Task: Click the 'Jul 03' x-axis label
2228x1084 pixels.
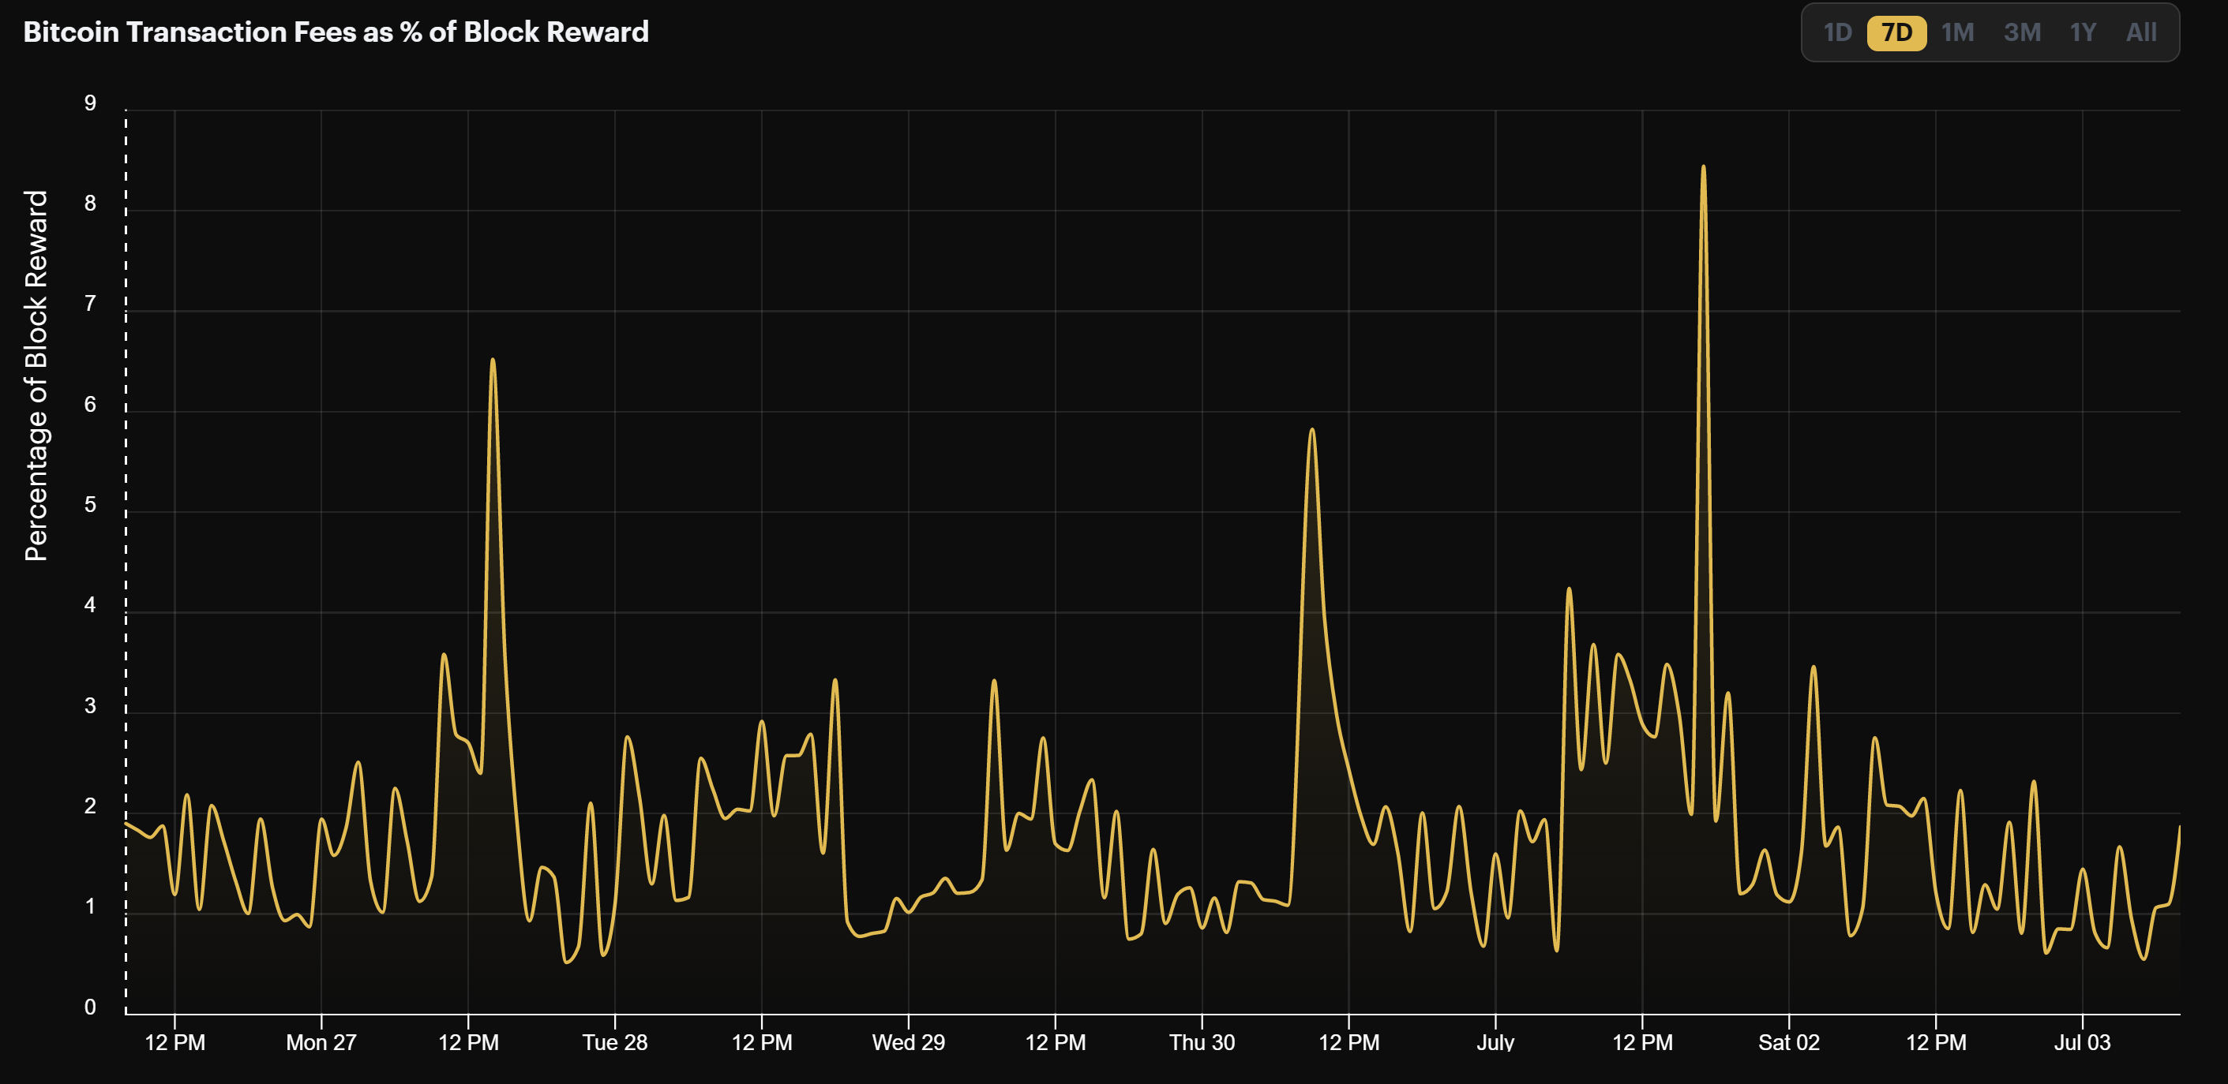Action: coord(2083,1042)
